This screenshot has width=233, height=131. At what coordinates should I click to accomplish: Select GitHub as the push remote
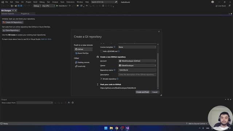83,49
